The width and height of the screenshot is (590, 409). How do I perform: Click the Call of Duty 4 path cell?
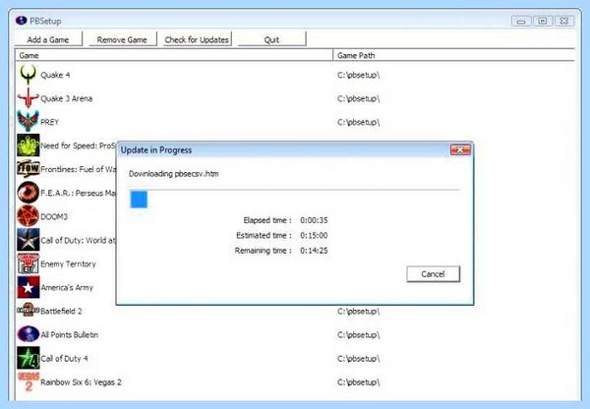tap(358, 359)
